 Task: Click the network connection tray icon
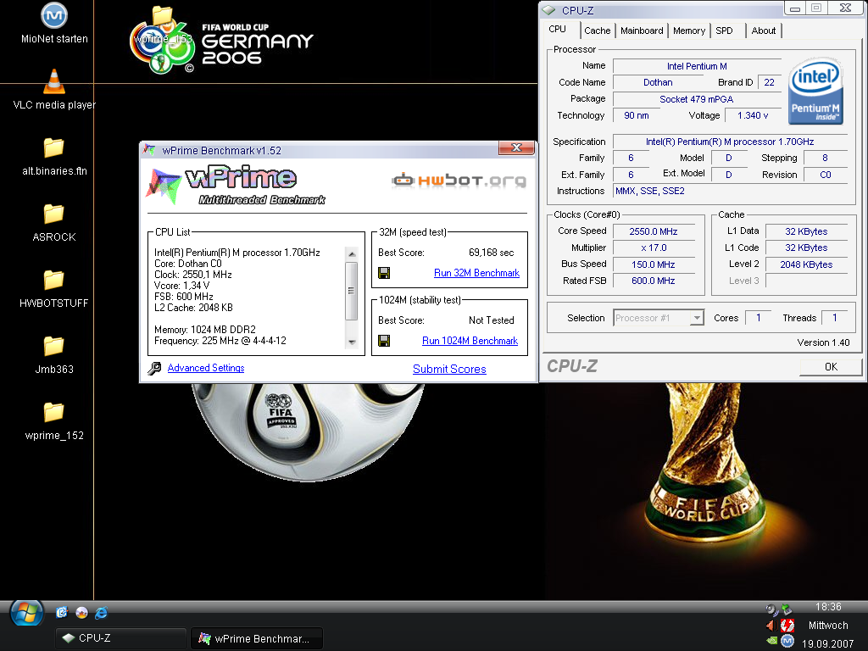coord(787,610)
